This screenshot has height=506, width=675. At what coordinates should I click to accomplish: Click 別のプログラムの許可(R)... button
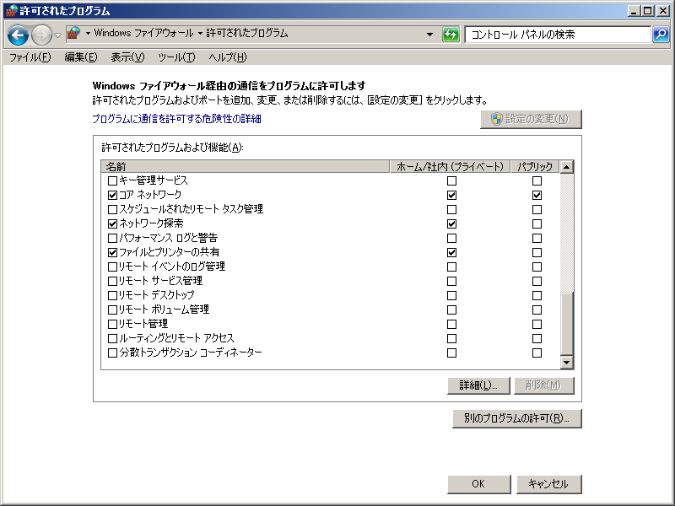[516, 418]
